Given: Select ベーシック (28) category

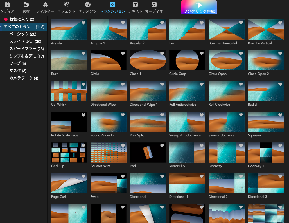Looking at the screenshot, I should pyautogui.click(x=23, y=34).
